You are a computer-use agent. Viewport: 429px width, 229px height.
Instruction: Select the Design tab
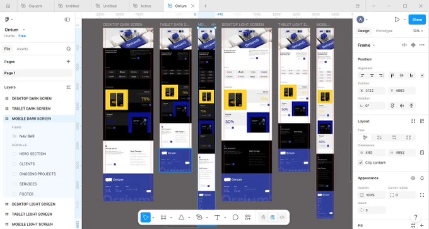(363, 31)
